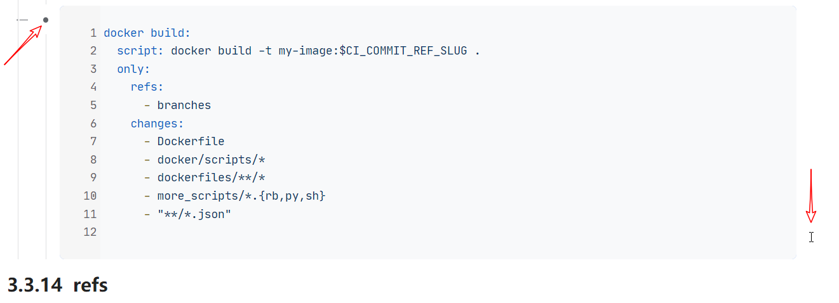Viewport: 839px width, 303px height.
Task: Click the "refs:" key in the code
Action: [147, 87]
